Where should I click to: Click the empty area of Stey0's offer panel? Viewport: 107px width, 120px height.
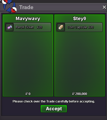click(x=80, y=61)
